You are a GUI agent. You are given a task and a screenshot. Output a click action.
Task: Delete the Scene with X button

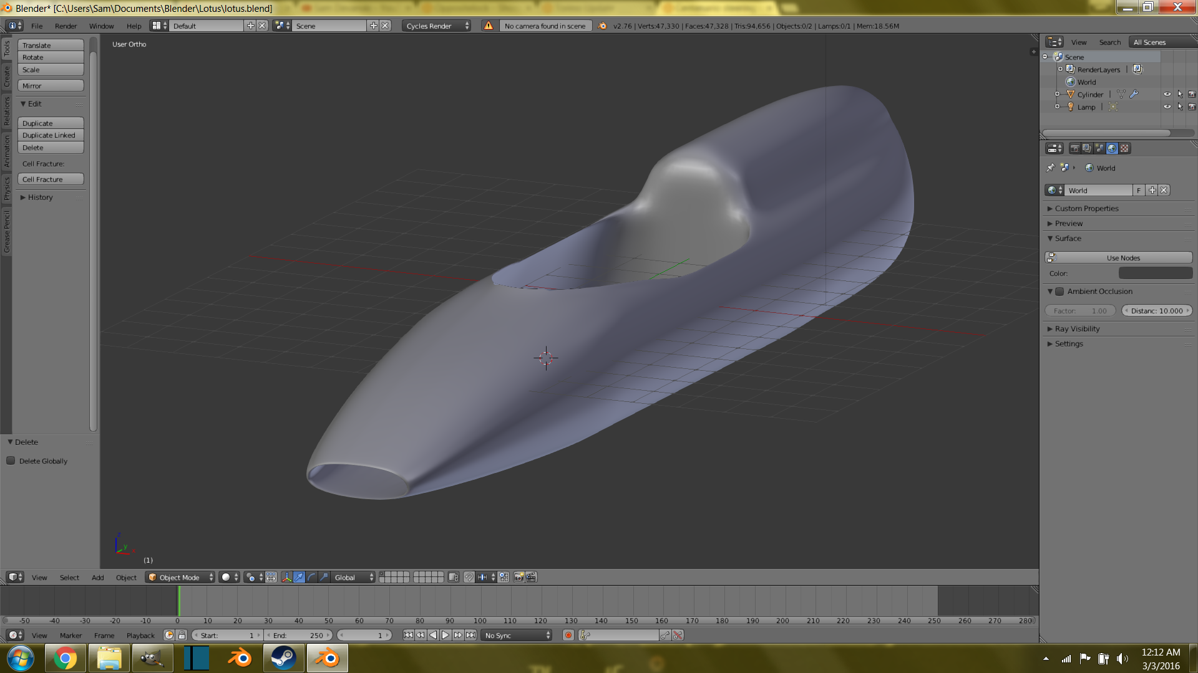386,26
